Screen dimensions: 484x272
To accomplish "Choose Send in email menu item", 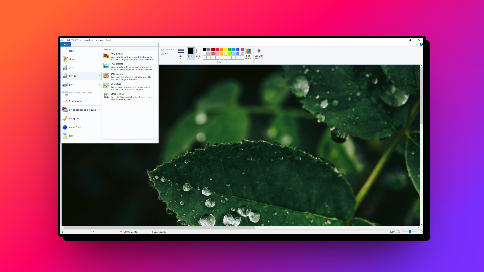I will [x=76, y=101].
